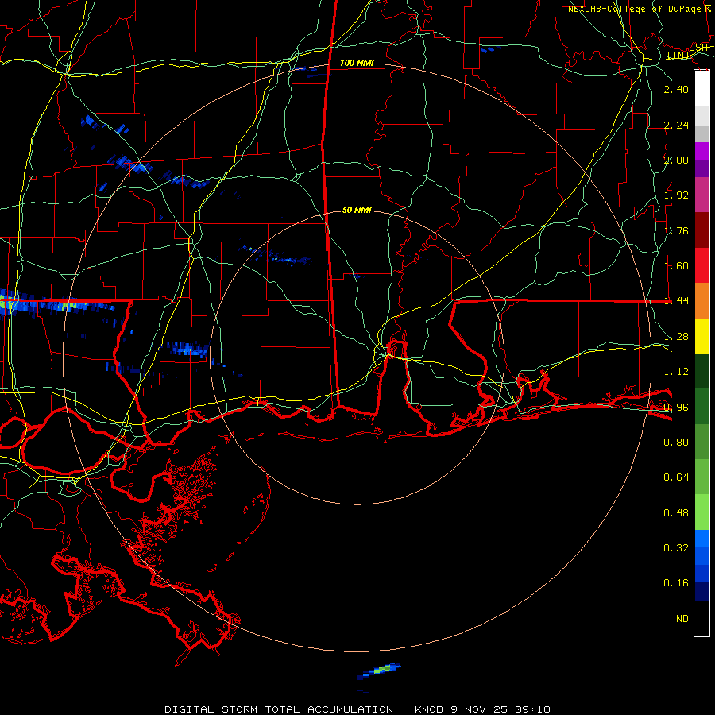Select the dark red legend swatch near 1.76

(x=701, y=230)
